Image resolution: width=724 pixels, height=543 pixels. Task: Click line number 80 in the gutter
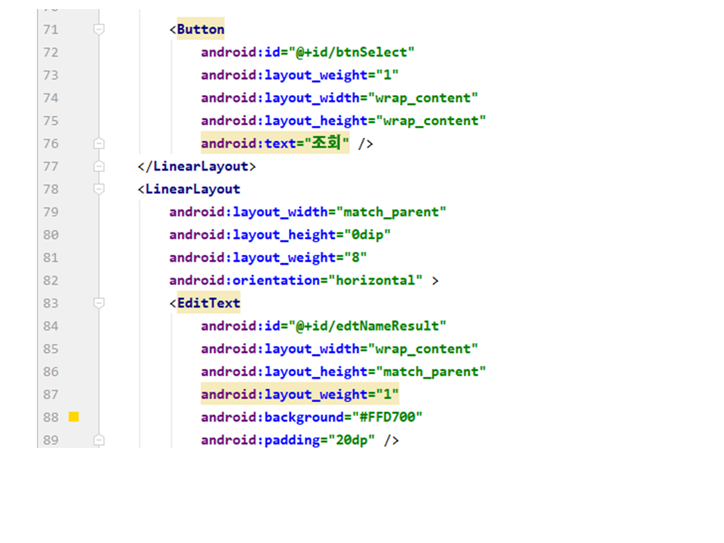coord(51,235)
